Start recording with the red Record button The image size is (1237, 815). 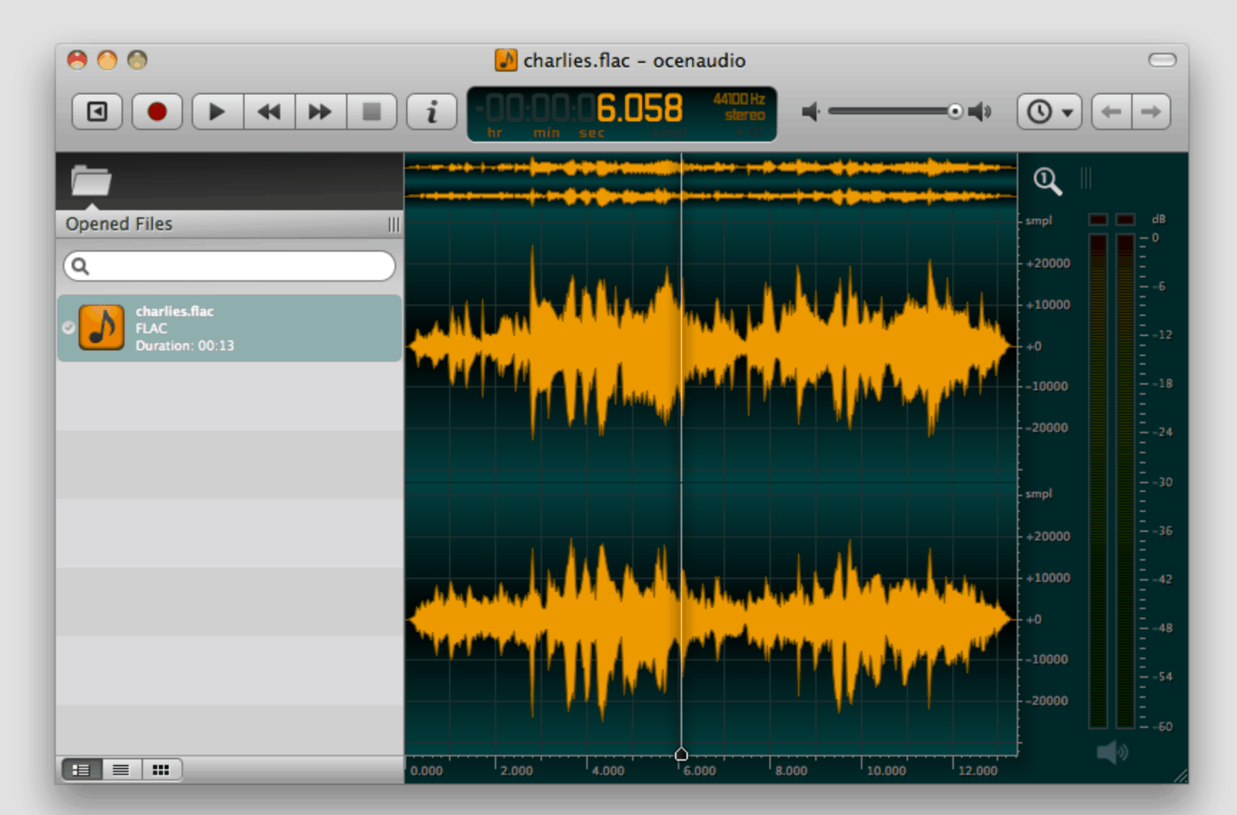pyautogui.click(x=157, y=112)
